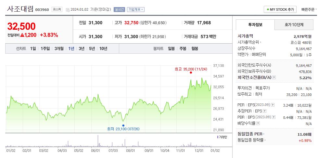The height and width of the screenshot is (158, 330).
Task: Click the red 최고 35,200 chart marker
Action: click(x=191, y=73)
